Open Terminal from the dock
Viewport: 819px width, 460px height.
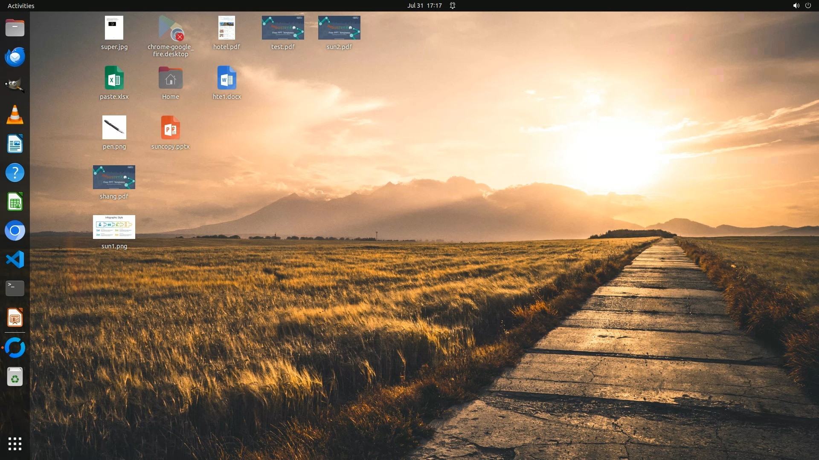[x=15, y=288]
